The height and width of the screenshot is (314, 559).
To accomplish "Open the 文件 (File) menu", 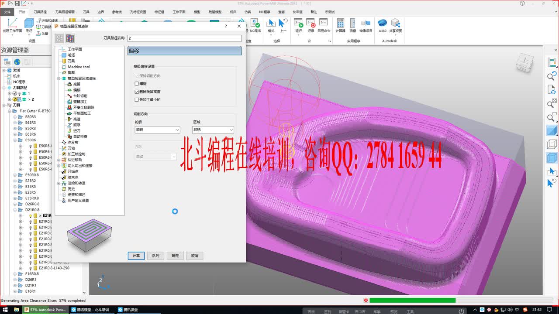I will point(7,12).
